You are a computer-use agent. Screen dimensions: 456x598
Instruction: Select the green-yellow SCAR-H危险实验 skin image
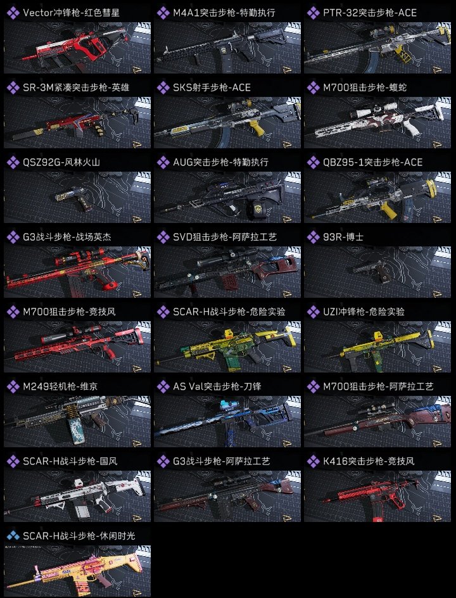(x=227, y=347)
